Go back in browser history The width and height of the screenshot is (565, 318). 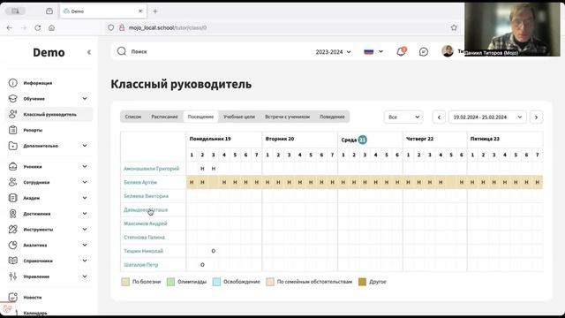point(10,27)
